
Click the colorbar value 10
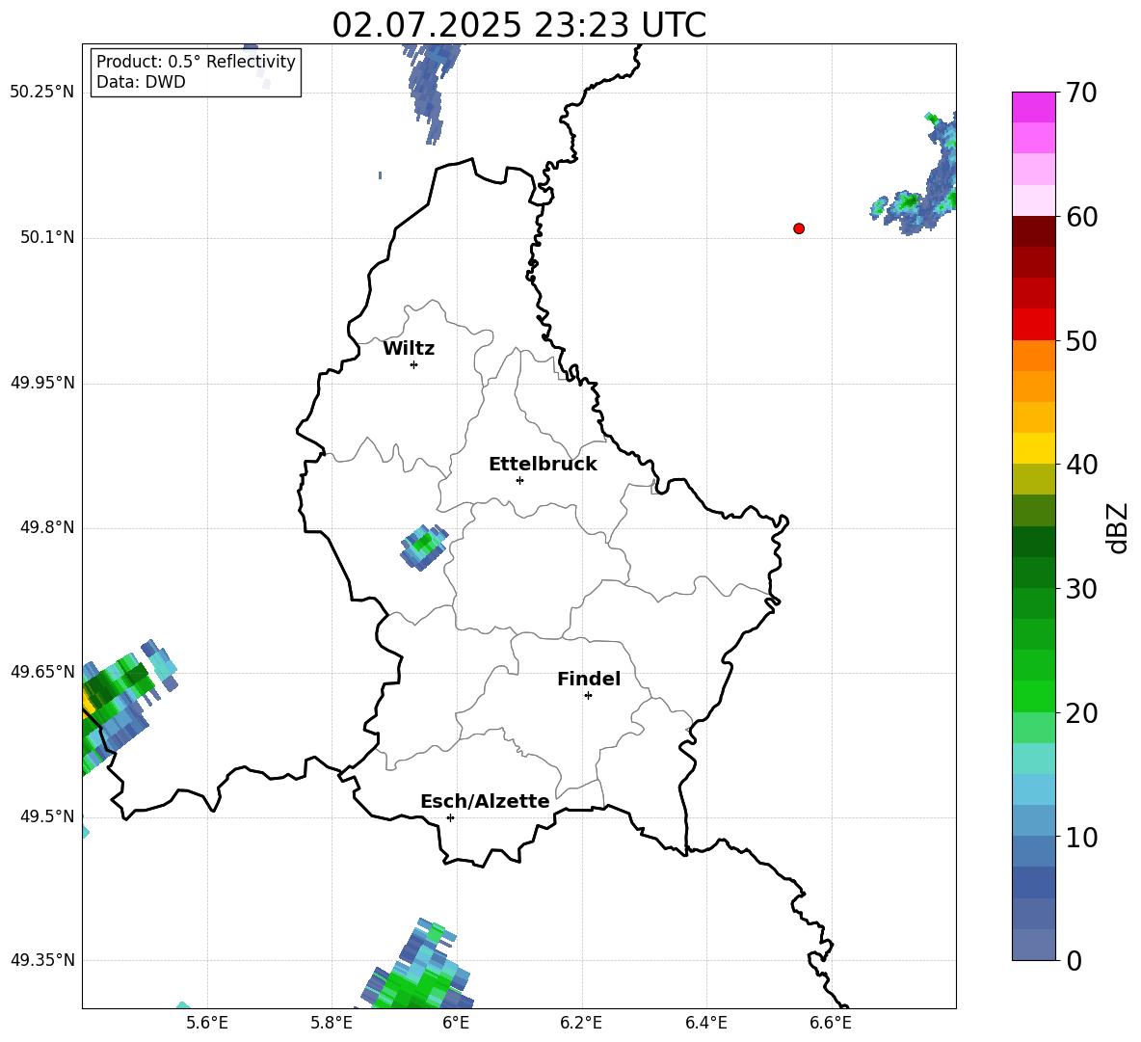(1081, 837)
